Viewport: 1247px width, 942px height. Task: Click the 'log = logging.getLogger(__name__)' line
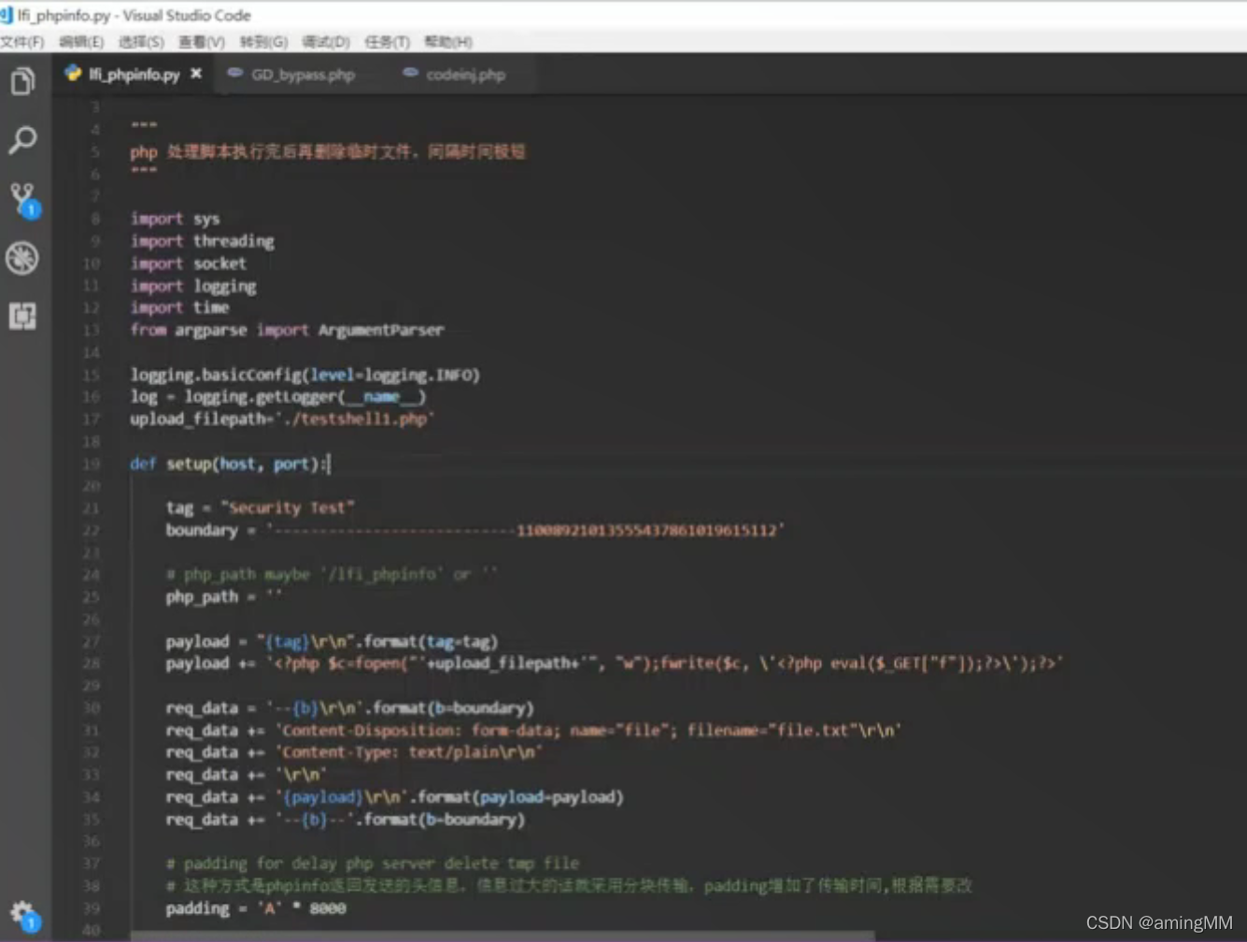pyautogui.click(x=277, y=396)
